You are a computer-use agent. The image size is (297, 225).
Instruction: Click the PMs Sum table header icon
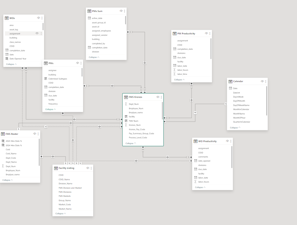pos(89,11)
